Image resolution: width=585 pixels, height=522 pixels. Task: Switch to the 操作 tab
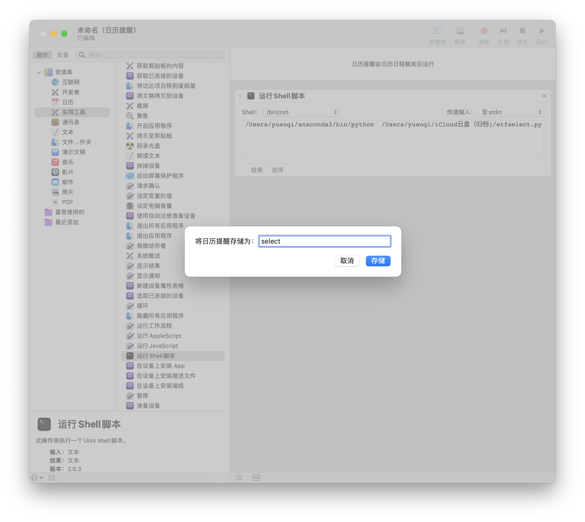tap(42, 55)
